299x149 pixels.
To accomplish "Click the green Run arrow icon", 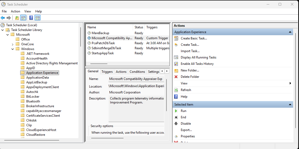I will [x=176, y=111].
